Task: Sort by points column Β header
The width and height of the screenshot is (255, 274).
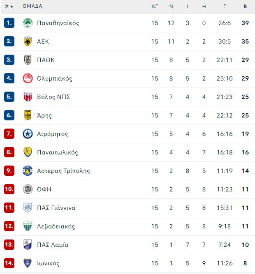Action: click(245, 7)
